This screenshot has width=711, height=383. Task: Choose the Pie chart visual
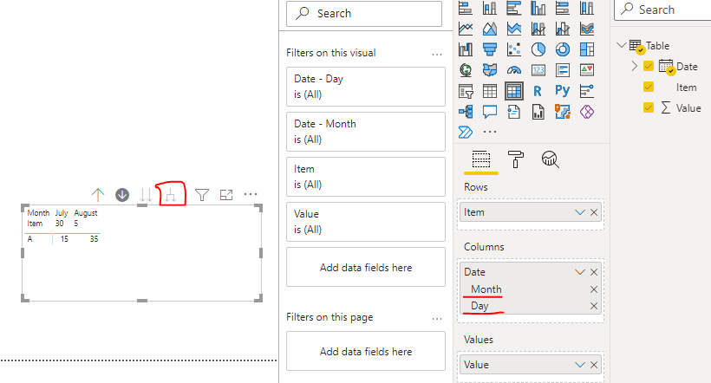coord(538,49)
